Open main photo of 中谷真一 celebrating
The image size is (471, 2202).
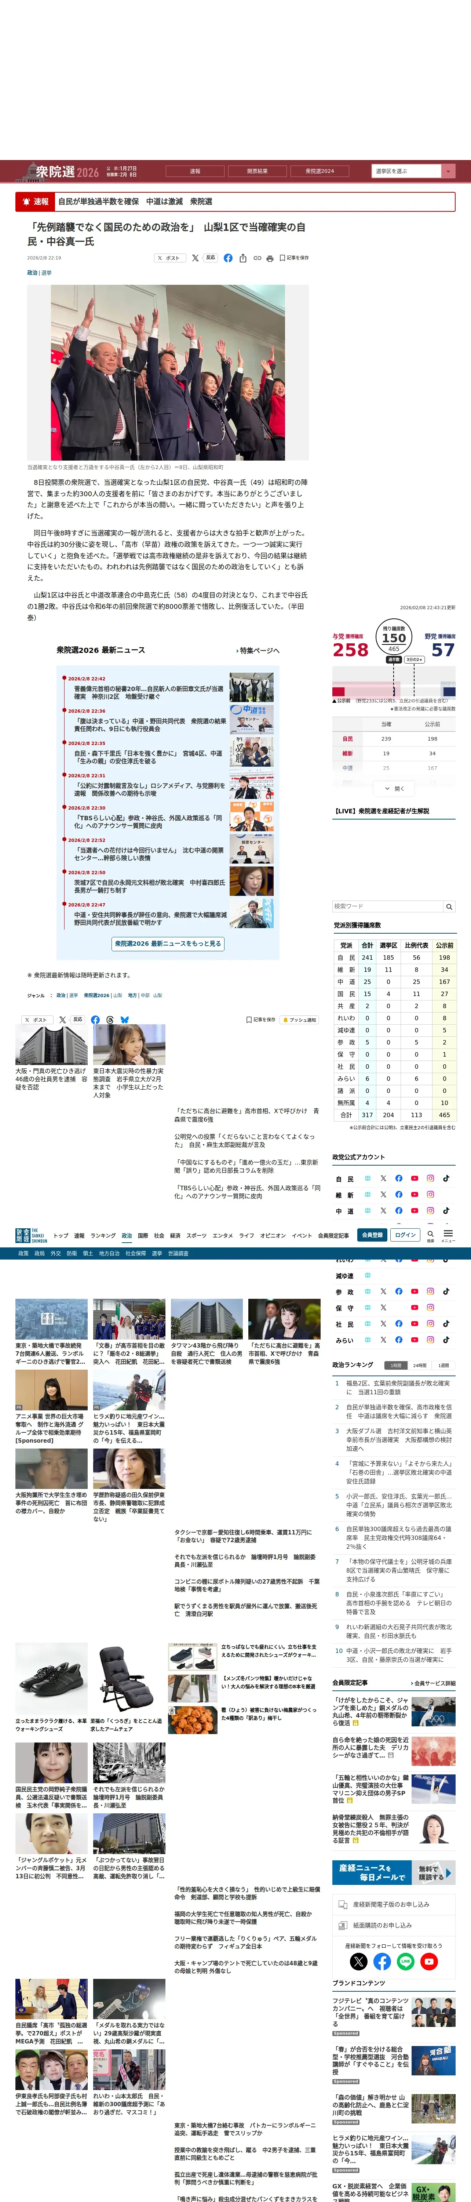[x=168, y=373]
